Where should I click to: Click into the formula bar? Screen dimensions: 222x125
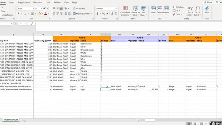click(129, 26)
